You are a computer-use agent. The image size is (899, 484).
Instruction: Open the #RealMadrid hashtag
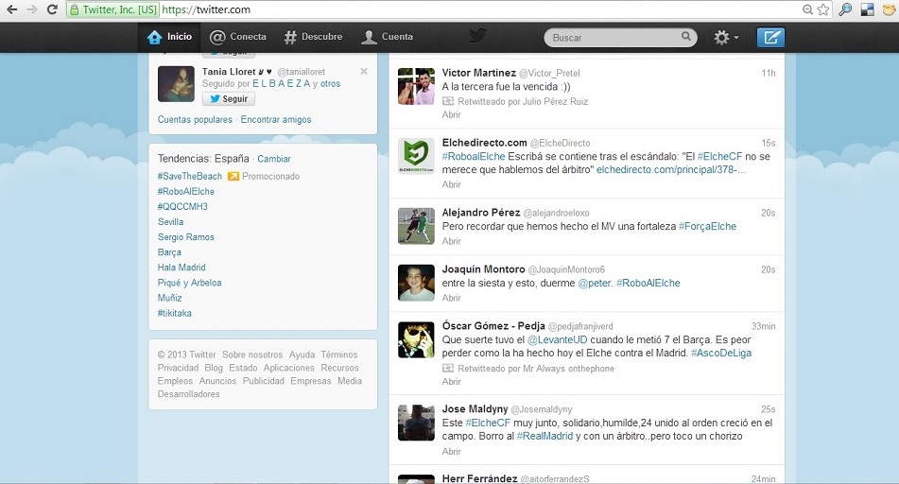545,437
